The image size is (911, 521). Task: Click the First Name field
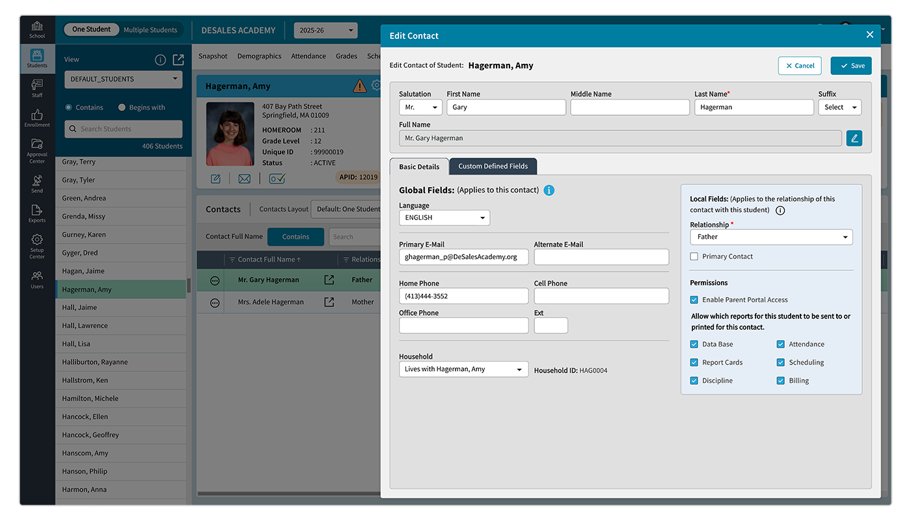coord(506,107)
